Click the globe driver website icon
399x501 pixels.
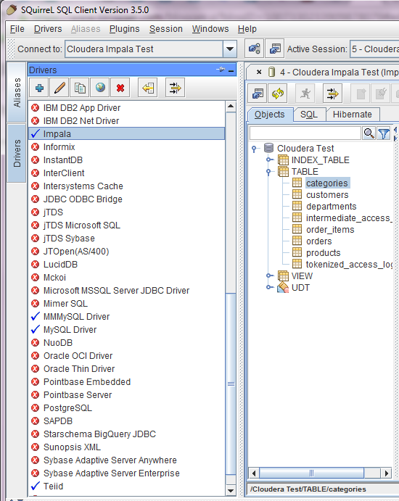[x=100, y=88]
